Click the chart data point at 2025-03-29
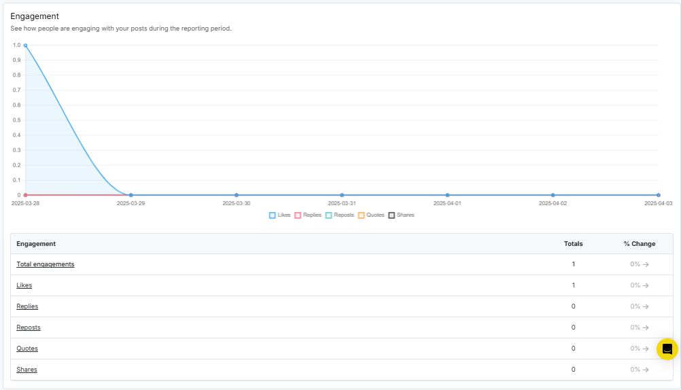Viewport: 681px width, 390px height. [130, 195]
